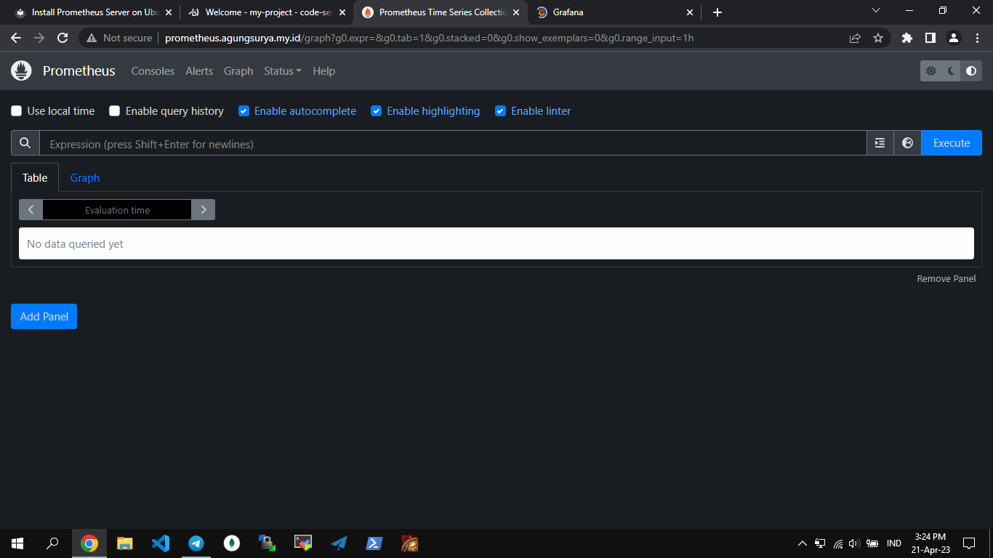Step evaluation time forward with right chevron
The height and width of the screenshot is (558, 993).
pos(204,210)
